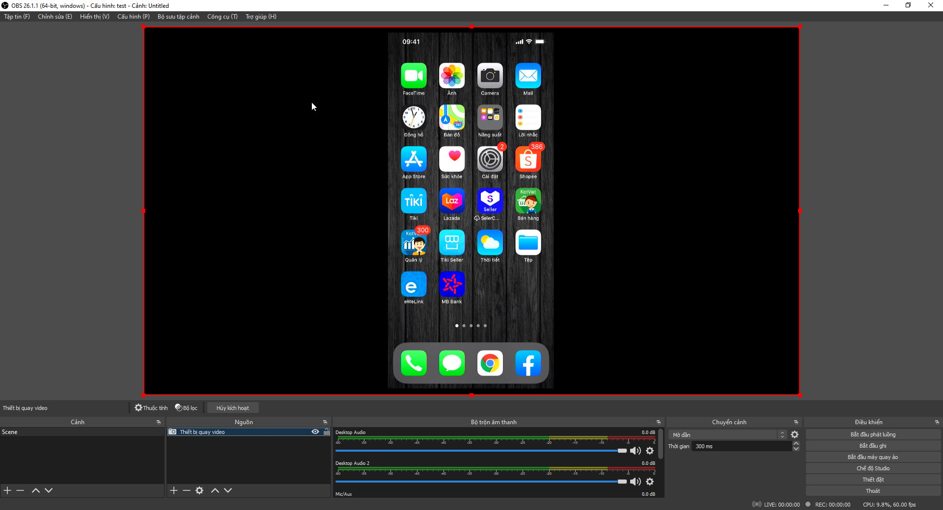Remove source with minus in Nguồn panel
Viewport: 943px width, 510px height.
click(187, 490)
